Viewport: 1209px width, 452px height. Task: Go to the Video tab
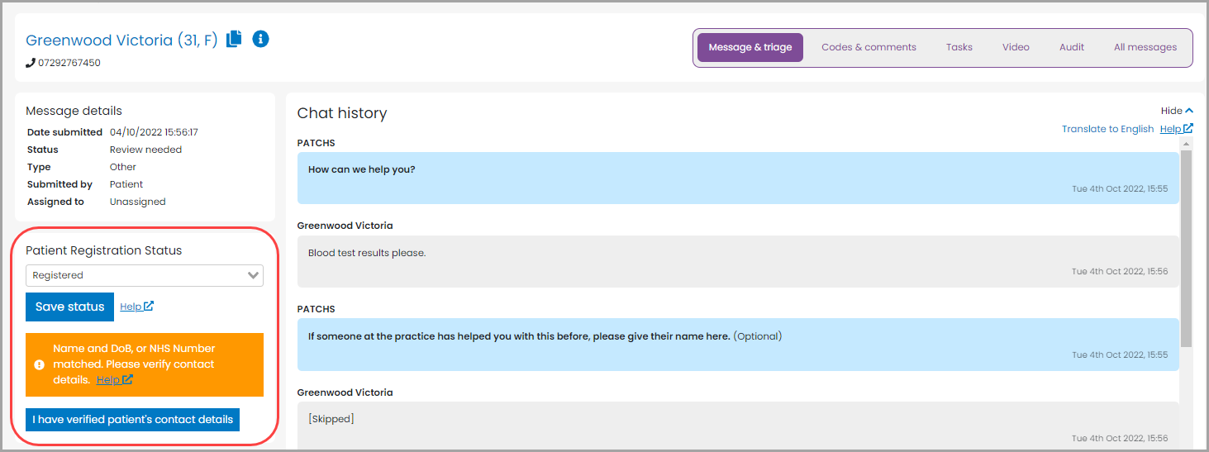tap(1016, 47)
